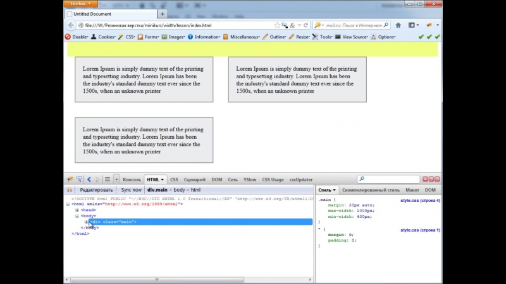Open the Outline menu
The height and width of the screenshot is (284, 506).
pyautogui.click(x=275, y=37)
